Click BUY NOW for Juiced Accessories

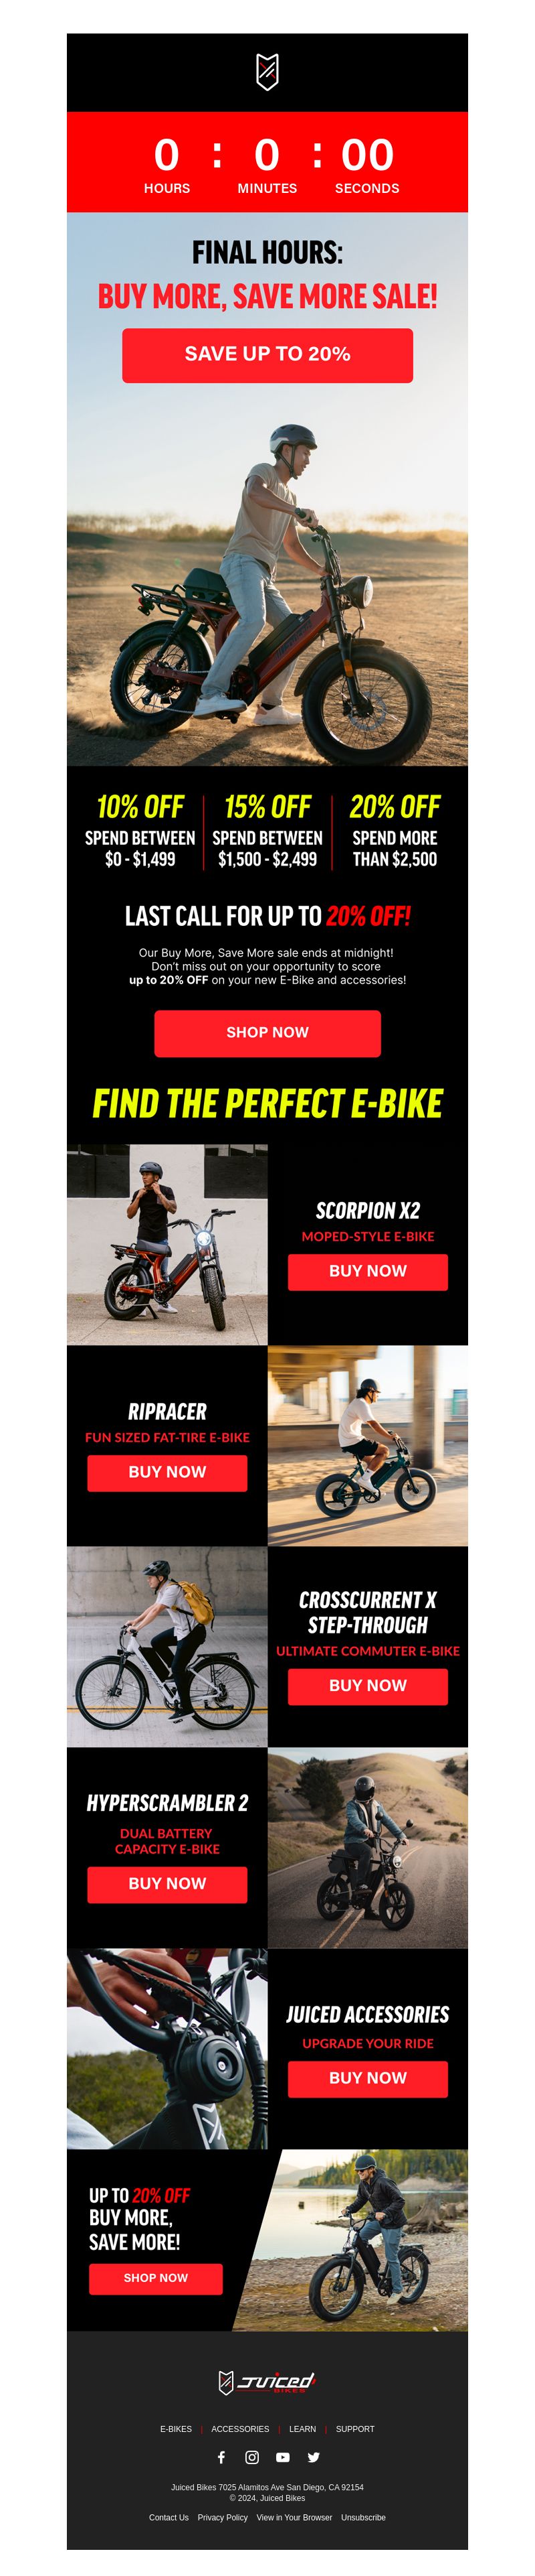click(x=367, y=2077)
